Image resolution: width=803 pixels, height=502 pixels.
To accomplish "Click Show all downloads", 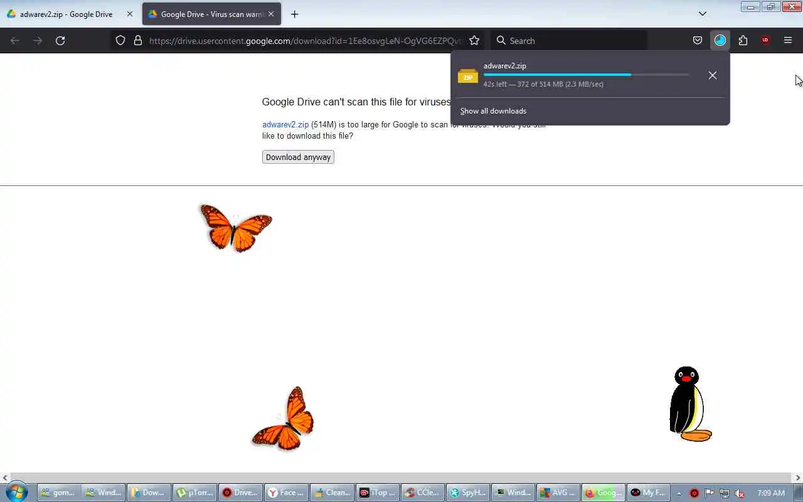I will (493, 111).
